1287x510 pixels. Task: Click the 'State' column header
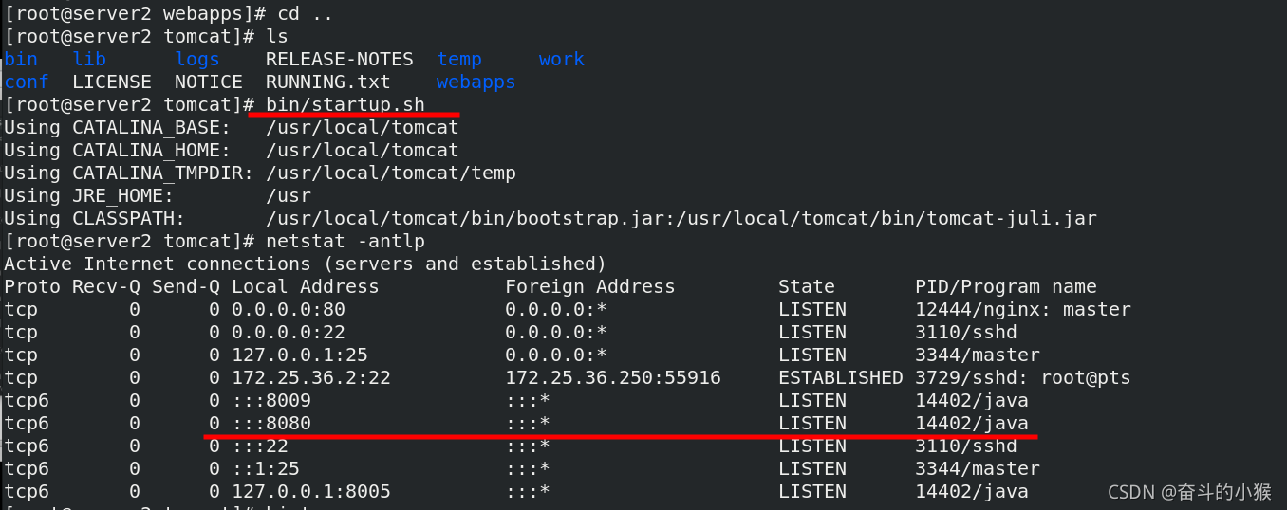[807, 286]
